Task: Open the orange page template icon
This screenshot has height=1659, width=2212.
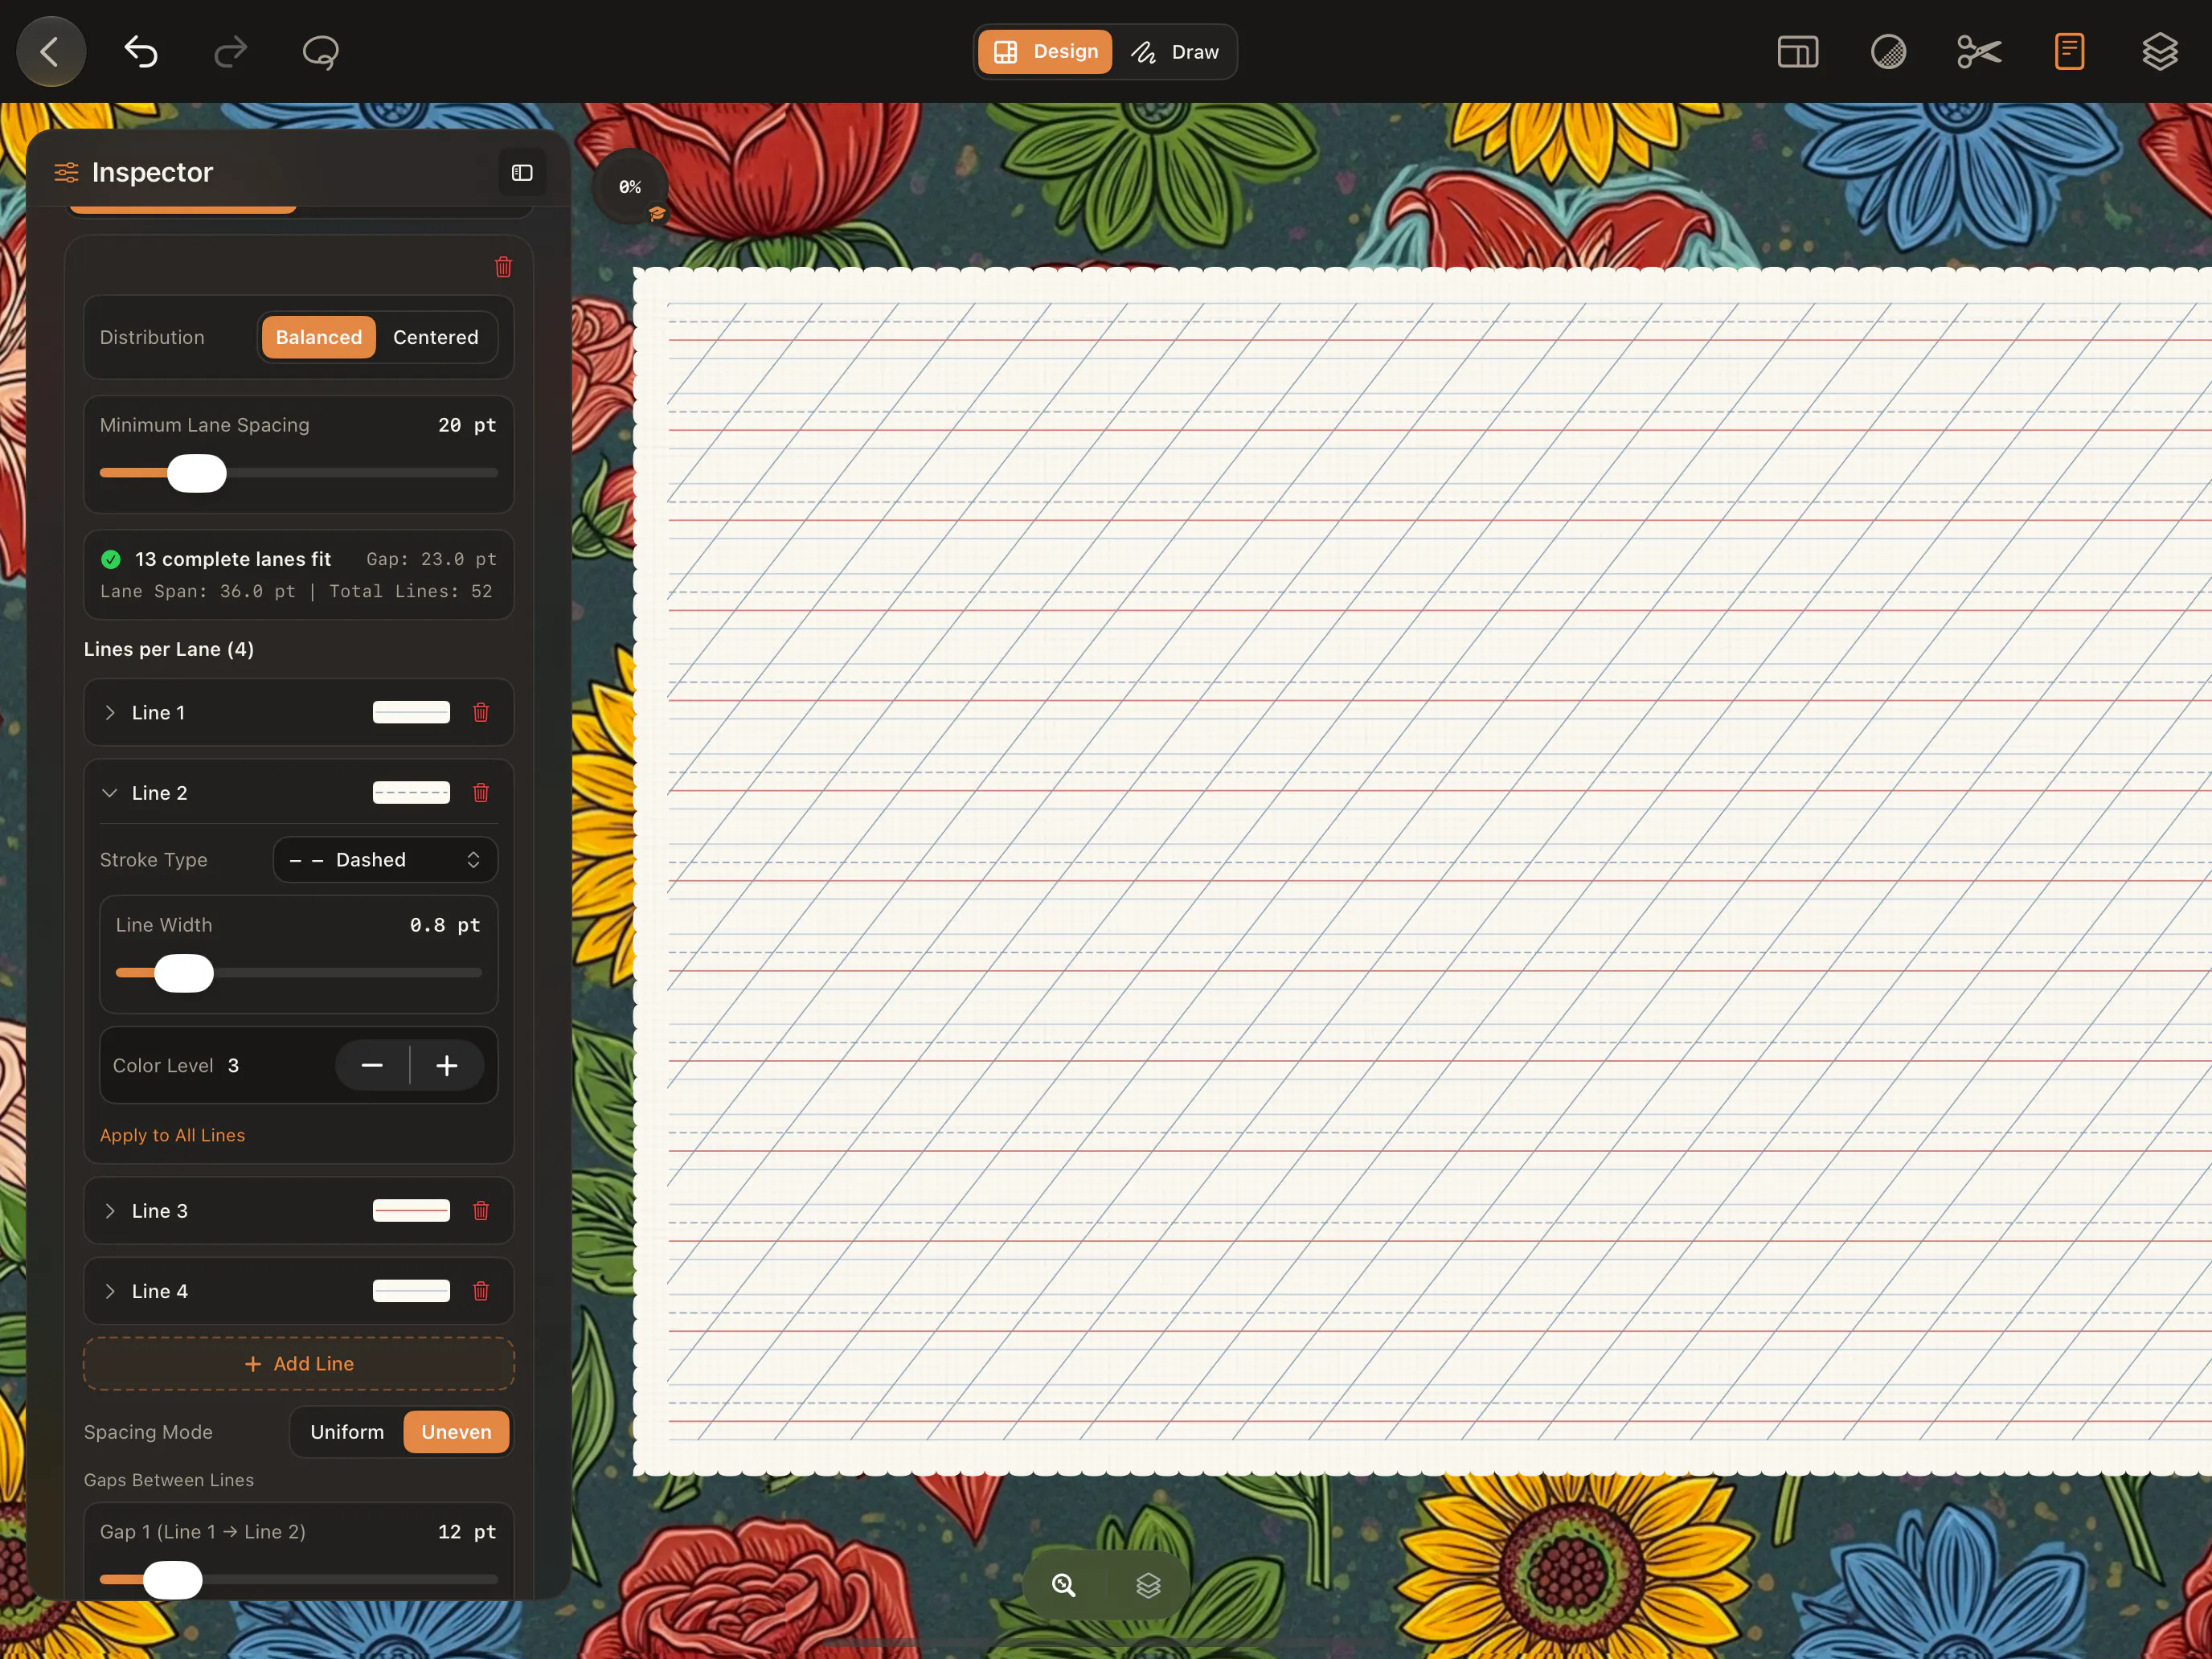Action: coord(2069,52)
